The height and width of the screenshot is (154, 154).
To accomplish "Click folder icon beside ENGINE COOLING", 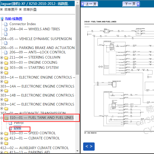I will pos(6,63).
